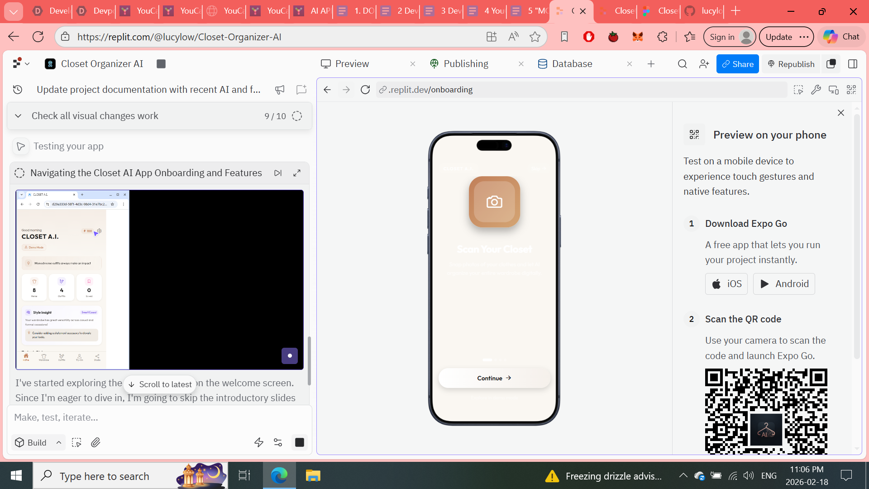Click the Android download button

(x=784, y=284)
